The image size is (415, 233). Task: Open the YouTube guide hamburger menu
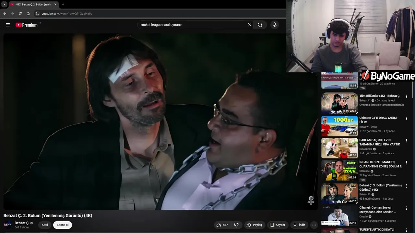(8, 25)
